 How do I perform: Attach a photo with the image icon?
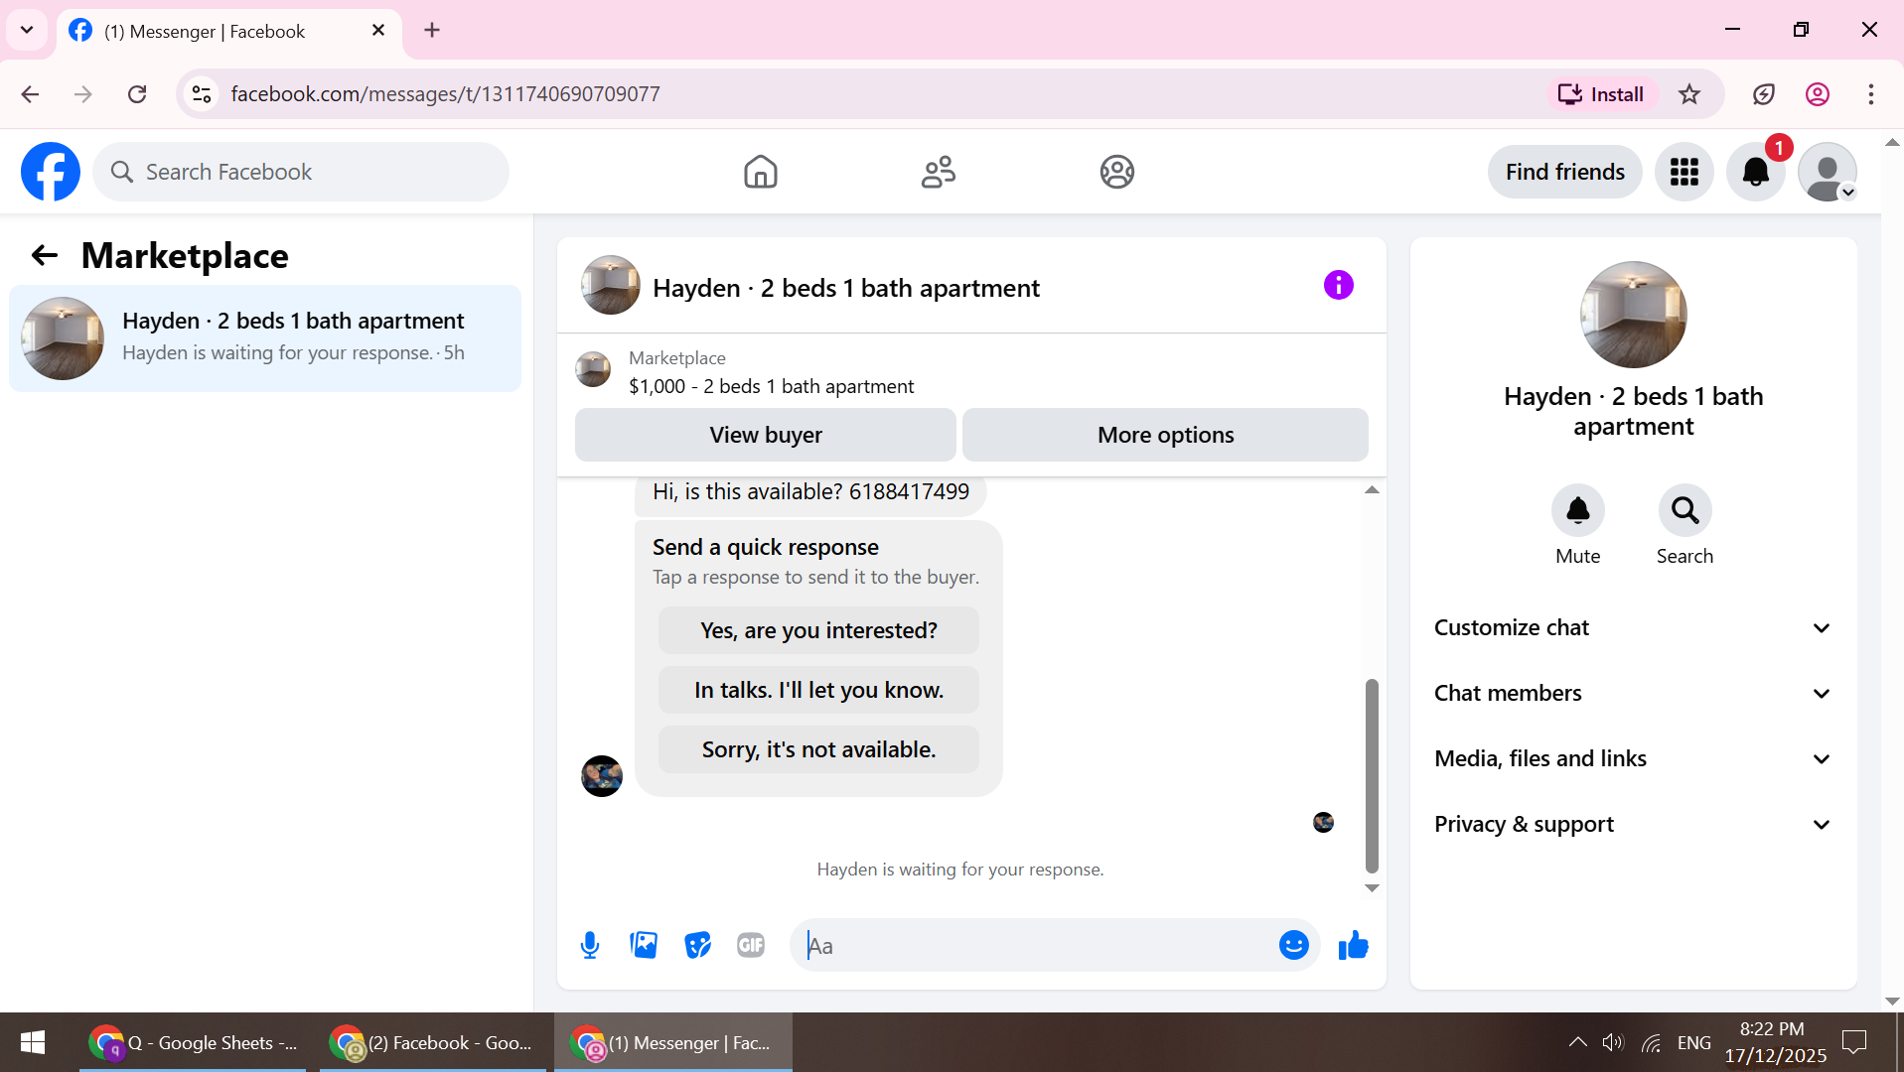point(644,945)
